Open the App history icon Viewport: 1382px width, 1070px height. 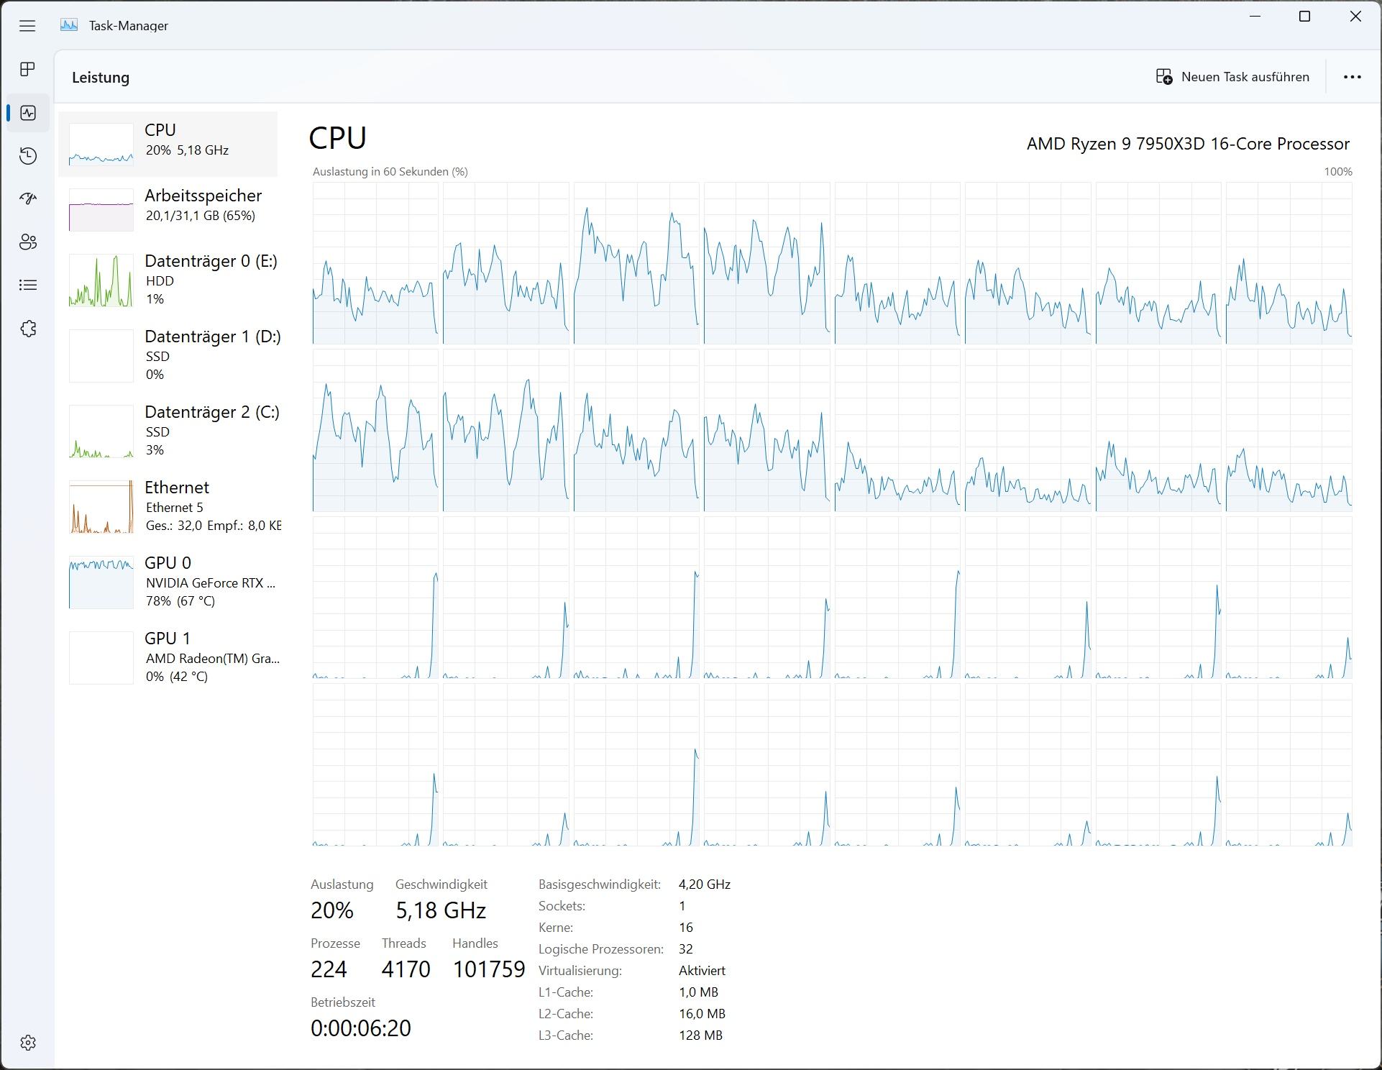[28, 156]
